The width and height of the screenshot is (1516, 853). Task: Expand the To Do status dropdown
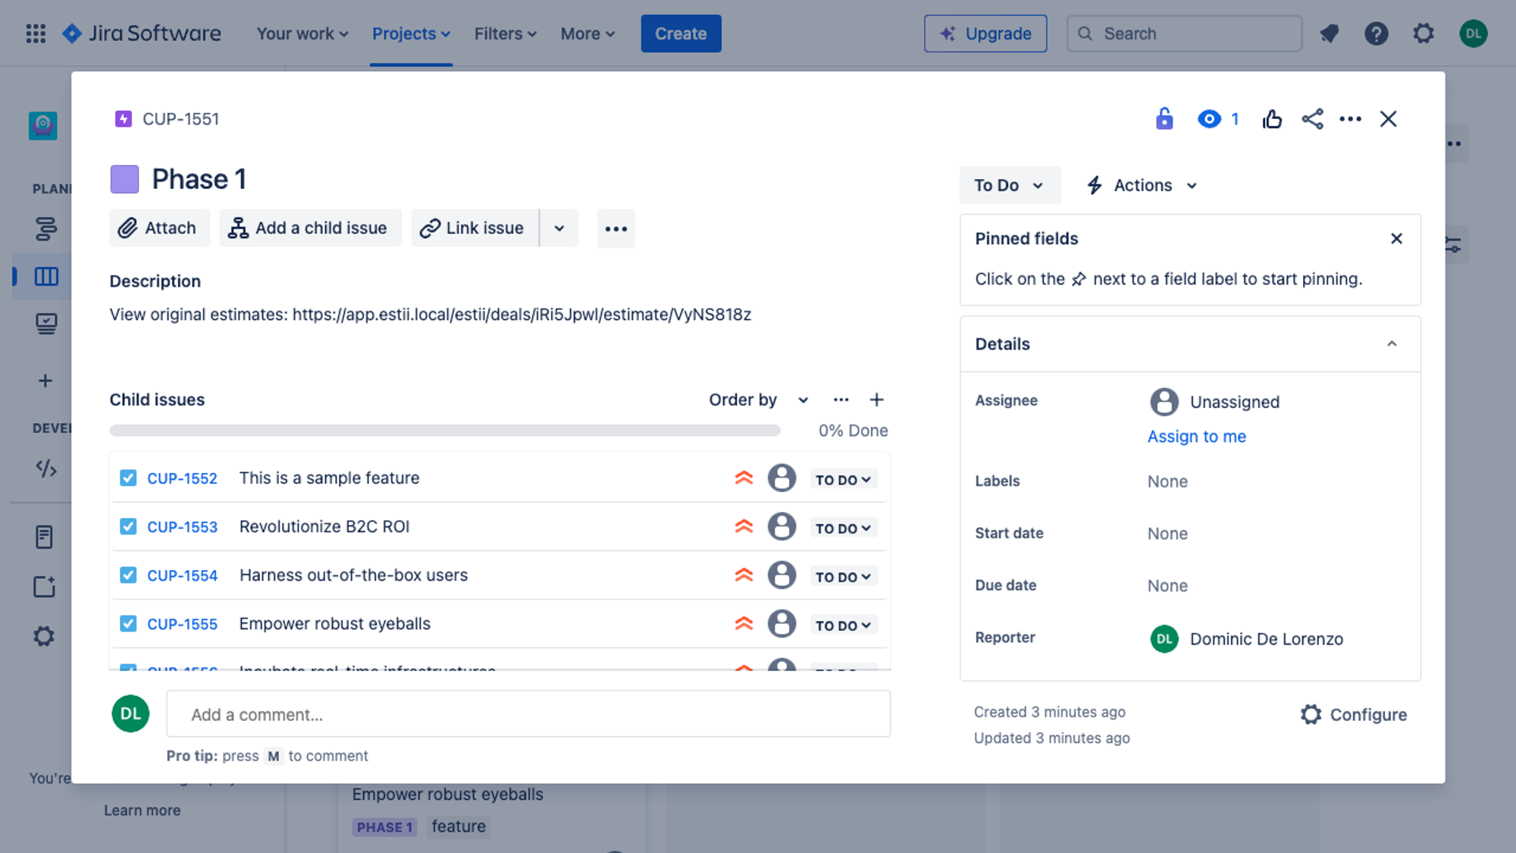coord(1008,184)
